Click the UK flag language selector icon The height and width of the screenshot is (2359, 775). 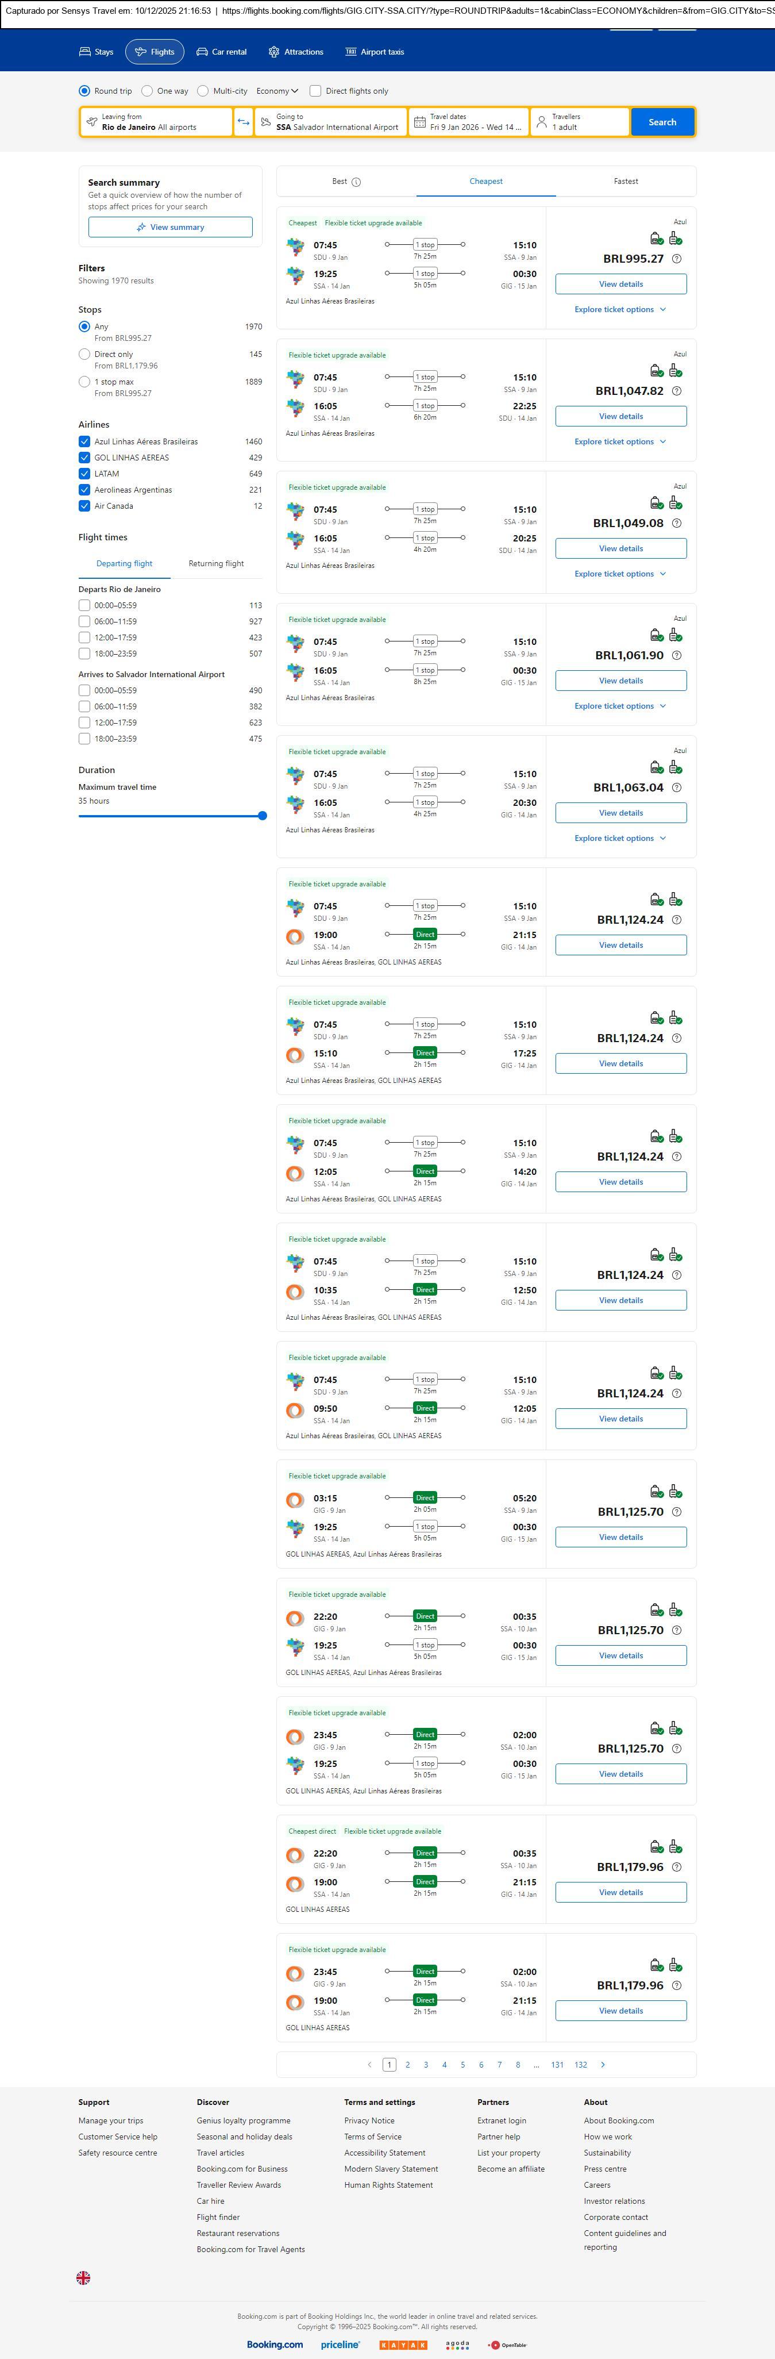pyautogui.click(x=83, y=2277)
